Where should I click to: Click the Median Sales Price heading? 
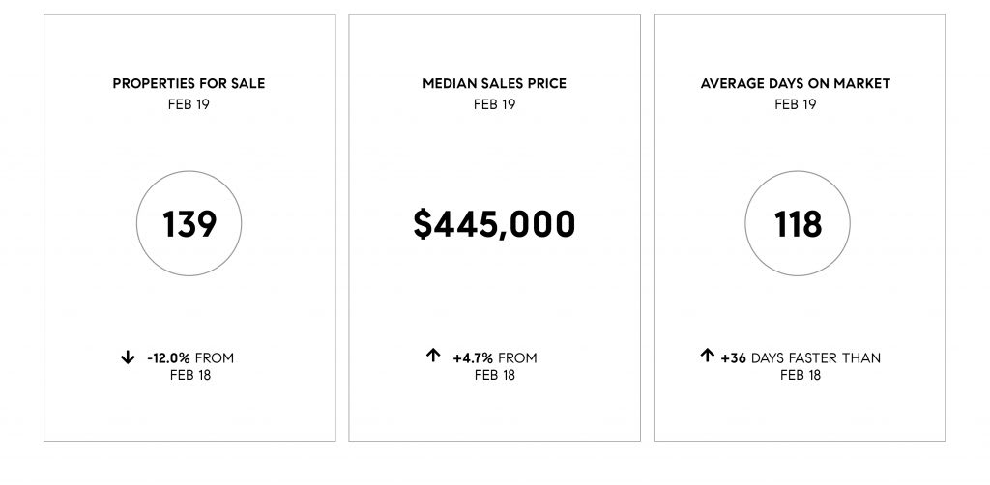[x=494, y=84]
